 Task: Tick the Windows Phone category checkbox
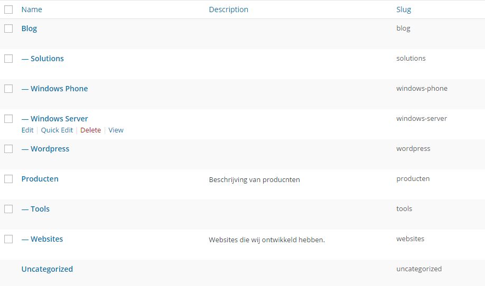[8, 89]
